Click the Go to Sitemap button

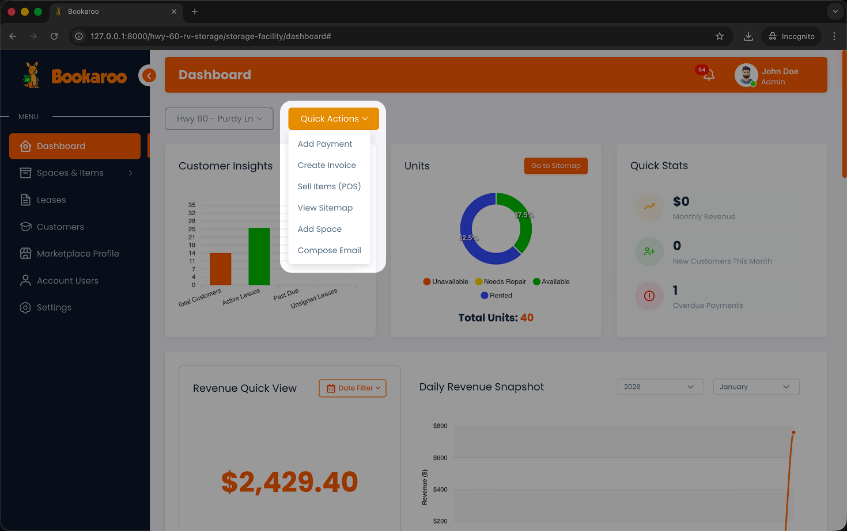pos(555,166)
